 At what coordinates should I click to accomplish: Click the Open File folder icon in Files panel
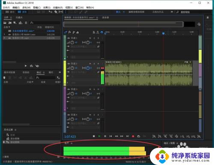[x=5, y=23]
